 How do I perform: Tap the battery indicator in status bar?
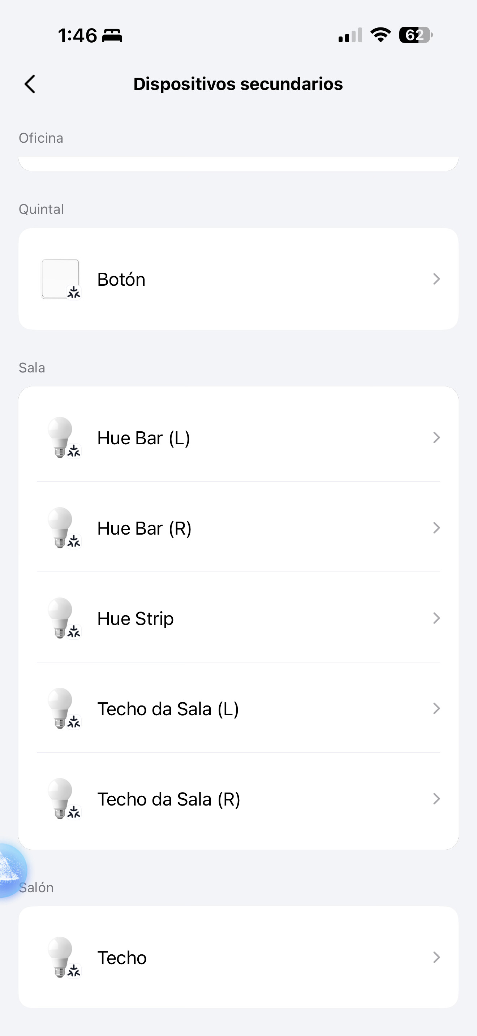click(x=416, y=35)
